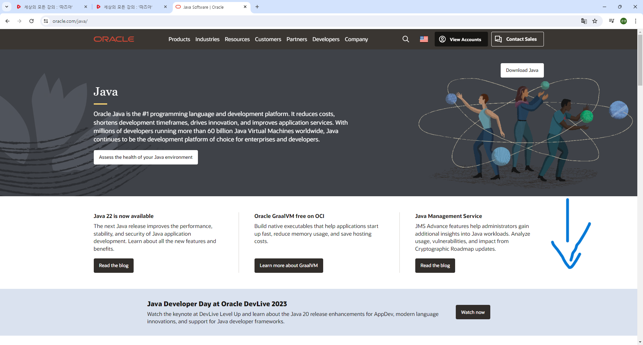The image size is (643, 345).
Task: Click the site information icon in address bar
Action: [x=46, y=21]
